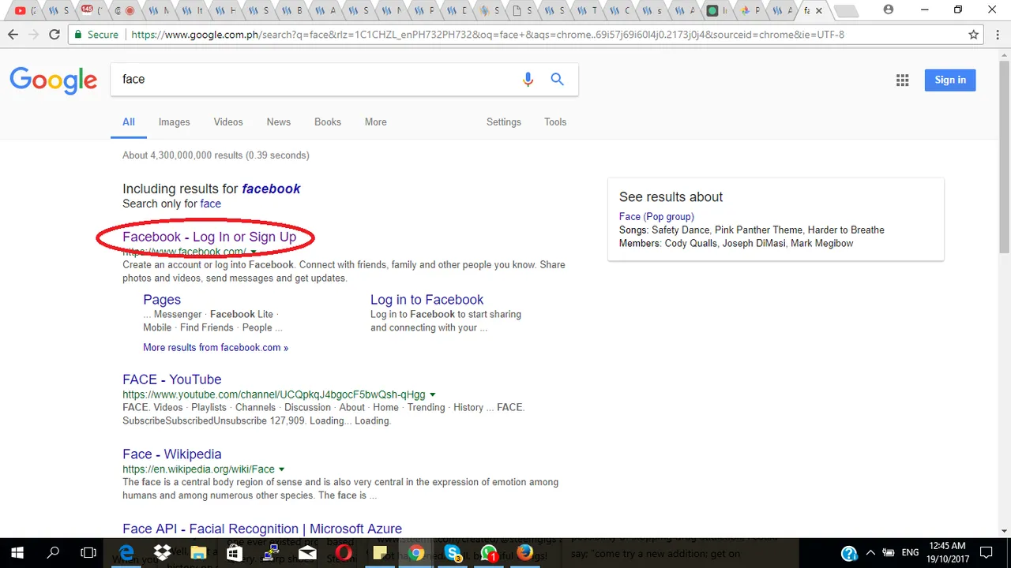The height and width of the screenshot is (568, 1011).
Task: Expand the Wikipedia result URL dropdown arrow
Action: [x=282, y=470]
